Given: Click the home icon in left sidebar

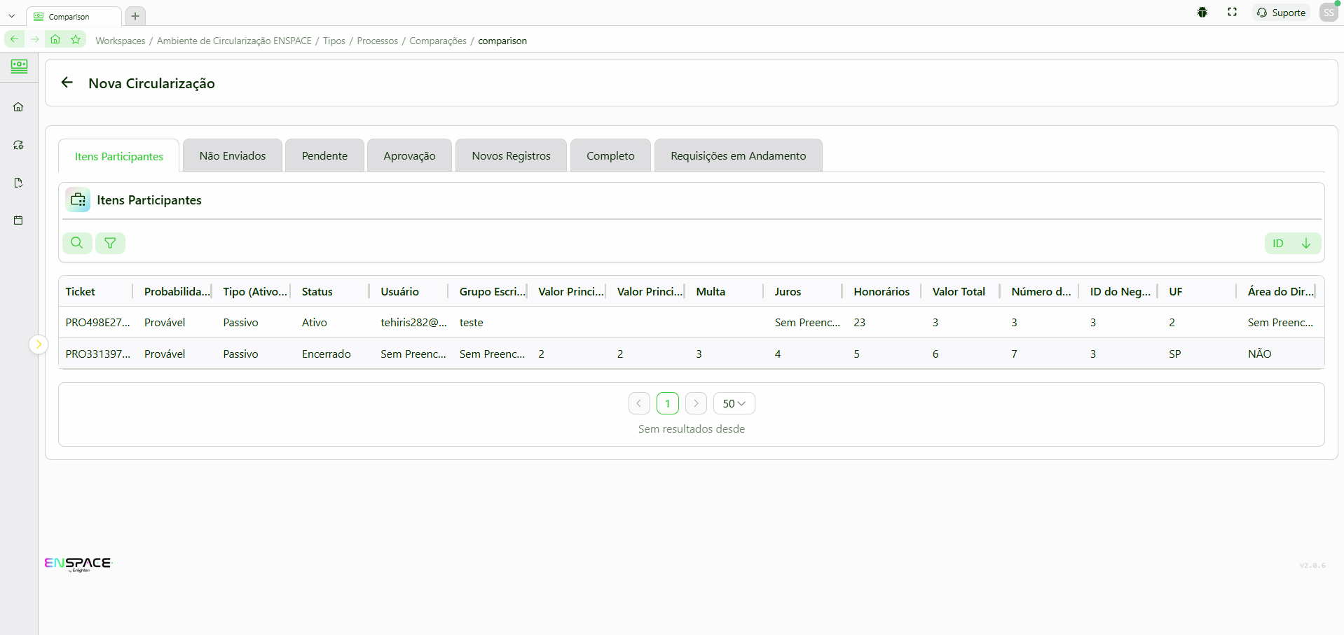Looking at the screenshot, I should [x=18, y=107].
